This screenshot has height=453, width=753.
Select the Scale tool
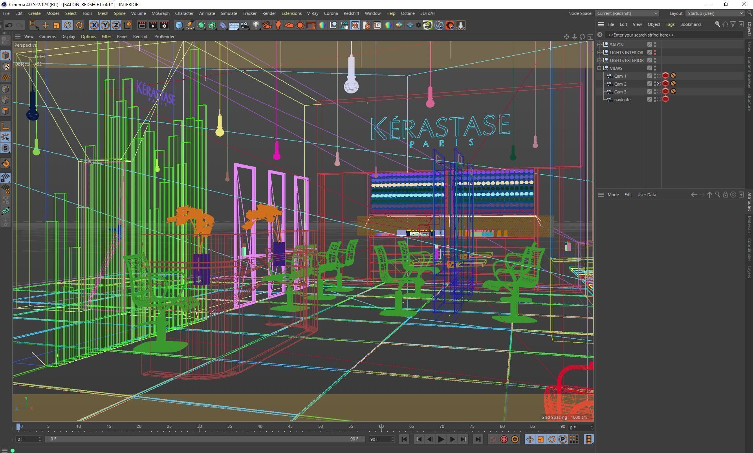tap(56, 25)
